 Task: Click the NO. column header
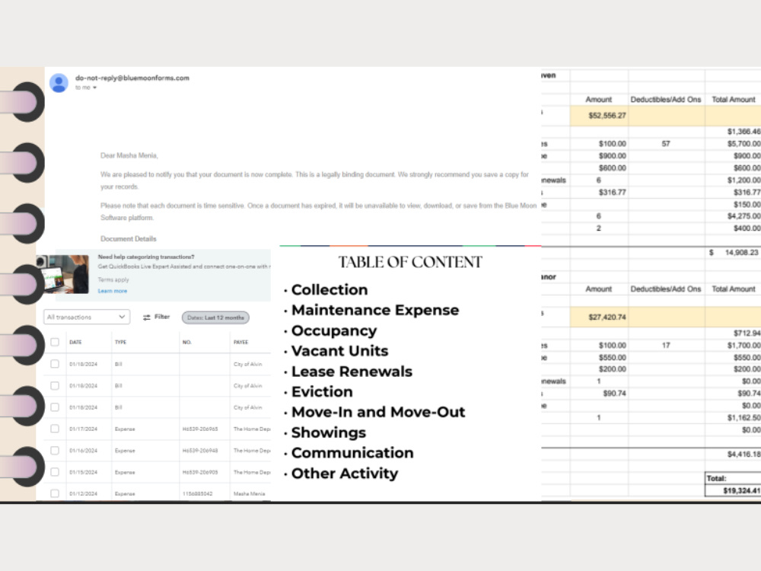pos(187,343)
